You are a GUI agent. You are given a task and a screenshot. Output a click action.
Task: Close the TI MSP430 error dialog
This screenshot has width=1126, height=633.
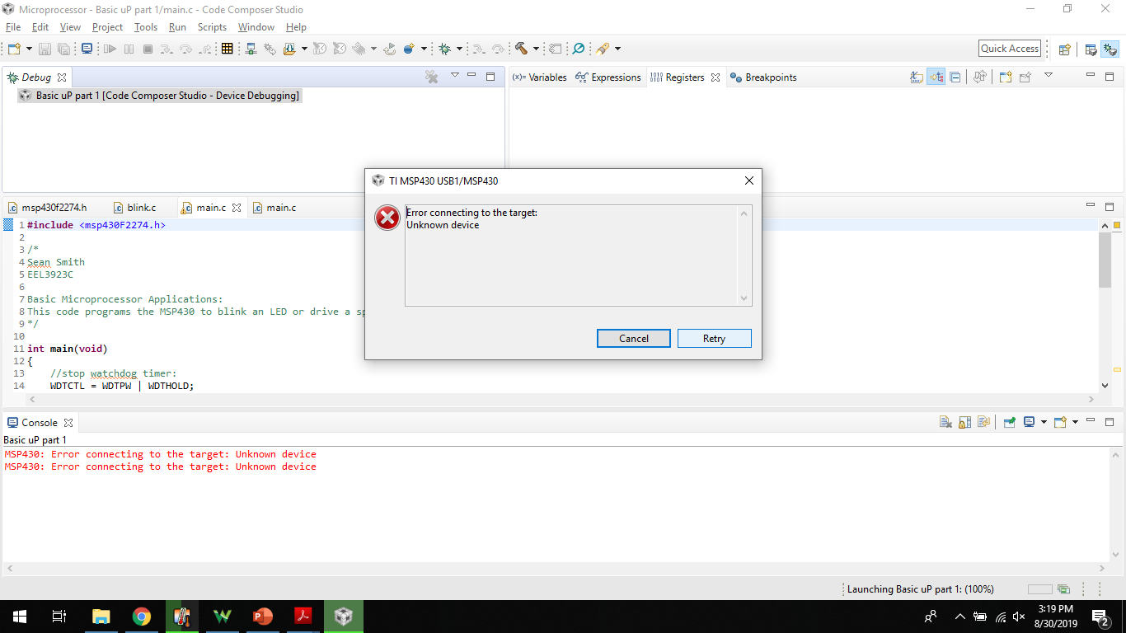click(x=748, y=181)
